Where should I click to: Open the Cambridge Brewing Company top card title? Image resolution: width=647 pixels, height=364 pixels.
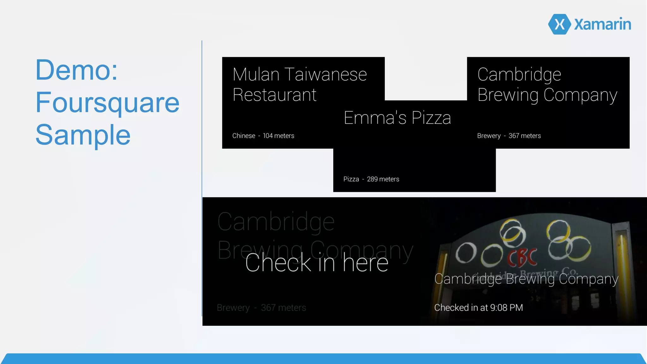pos(547,85)
